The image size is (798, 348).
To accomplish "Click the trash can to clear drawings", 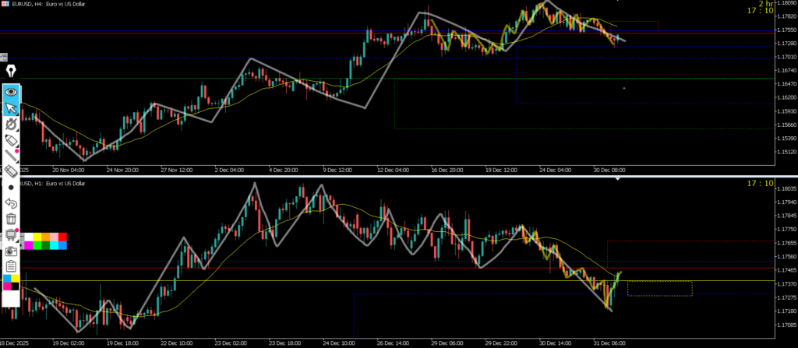I will coord(12,220).
